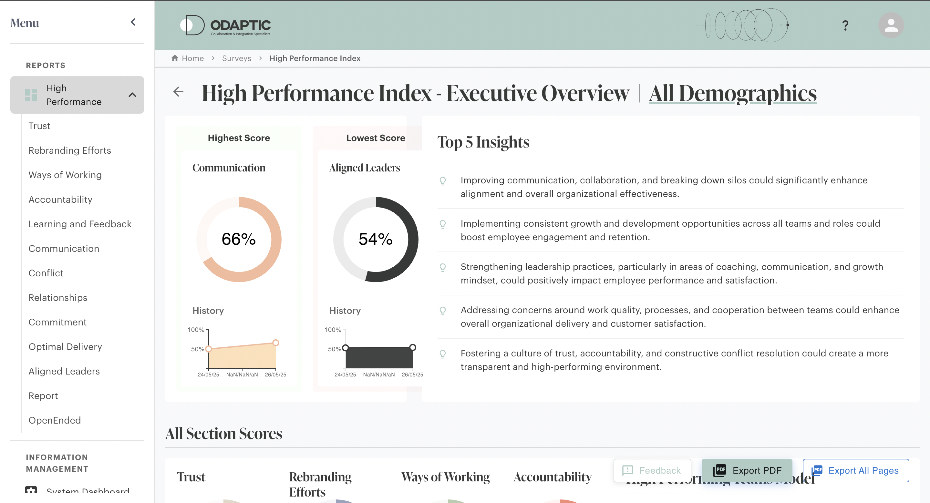Select Aligned Leaders in the sidebar
The width and height of the screenshot is (930, 503).
64,371
